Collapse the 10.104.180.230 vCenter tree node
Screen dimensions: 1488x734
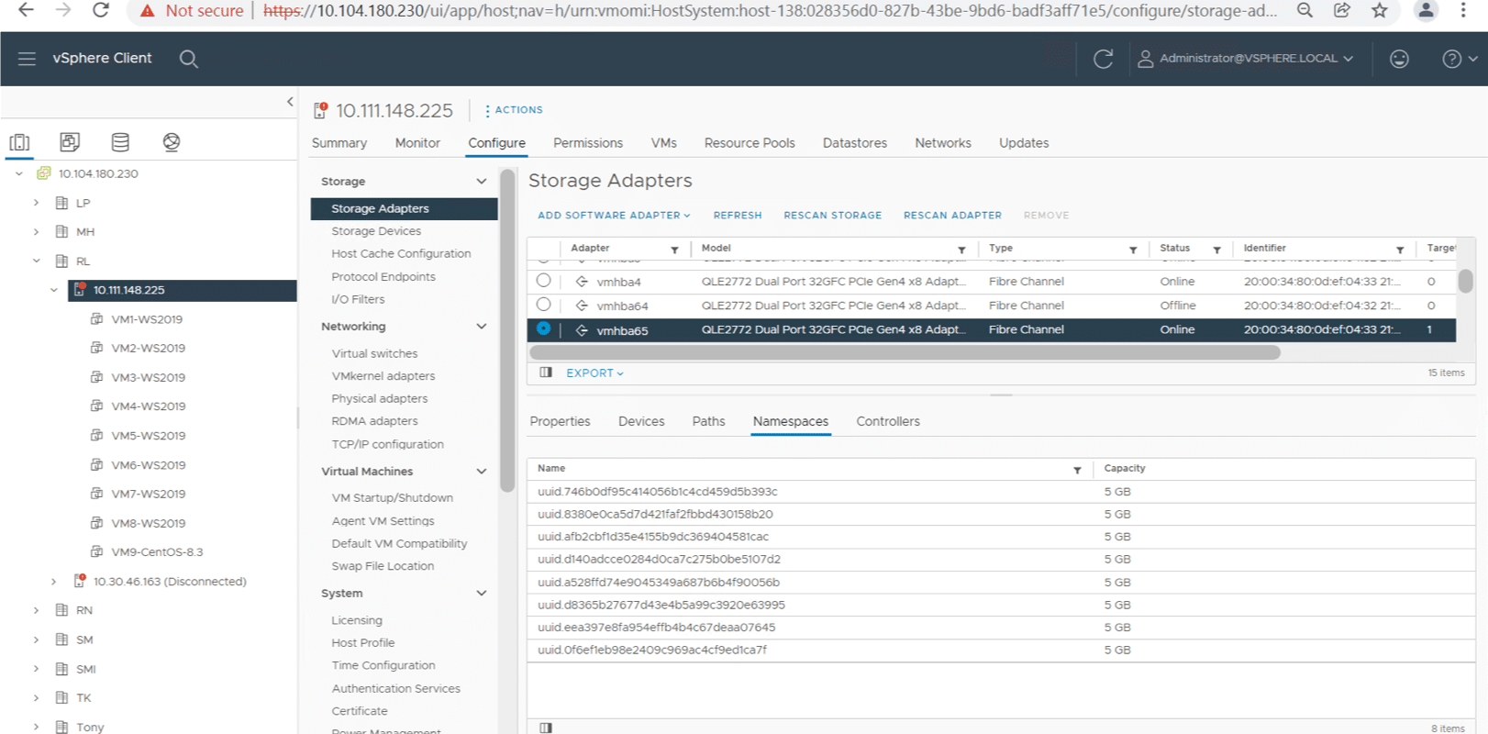click(x=18, y=173)
